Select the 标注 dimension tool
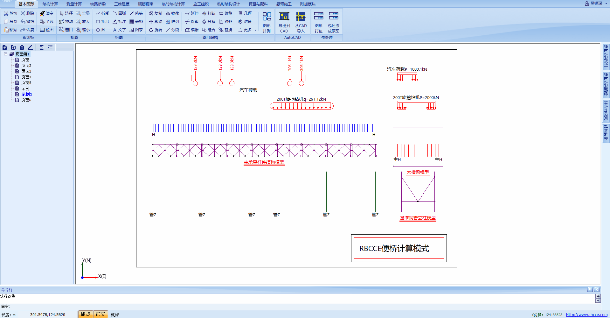Image resolution: width=610 pixels, height=318 pixels. point(119,21)
